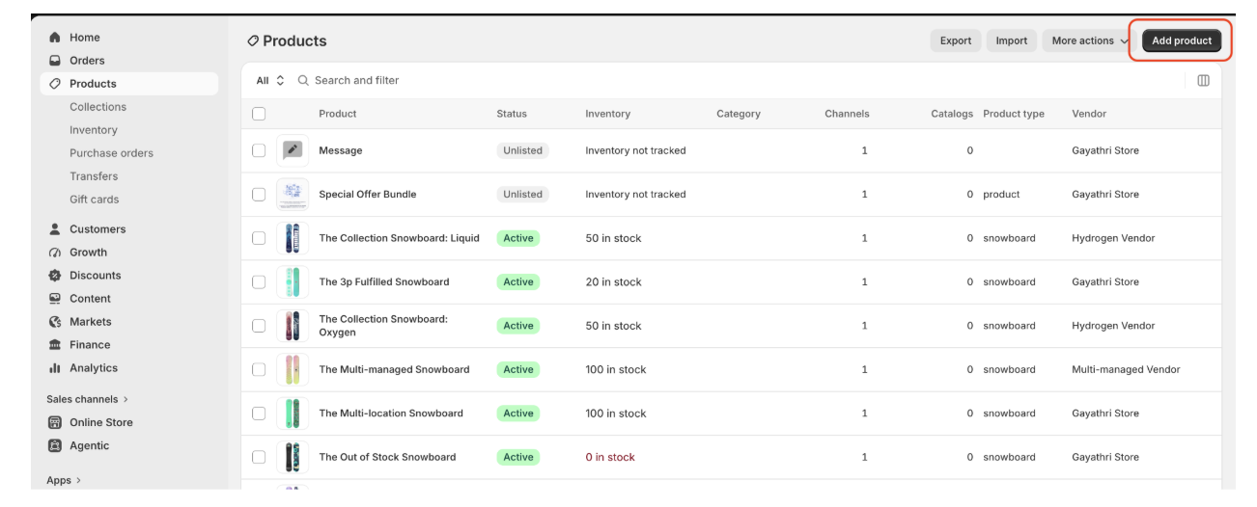Open the Message product link
This screenshot has width=1257, height=507.
[341, 150]
